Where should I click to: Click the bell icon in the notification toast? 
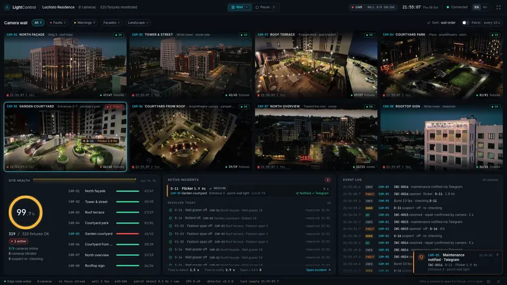[x=421, y=257]
